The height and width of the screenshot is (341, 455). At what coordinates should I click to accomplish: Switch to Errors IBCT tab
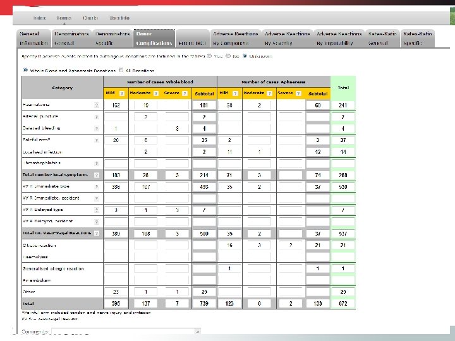(192, 39)
